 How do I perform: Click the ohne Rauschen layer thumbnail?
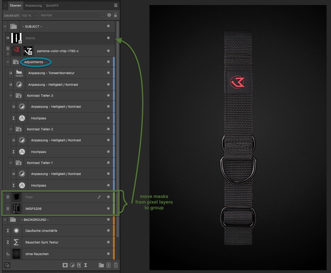(x=16, y=254)
